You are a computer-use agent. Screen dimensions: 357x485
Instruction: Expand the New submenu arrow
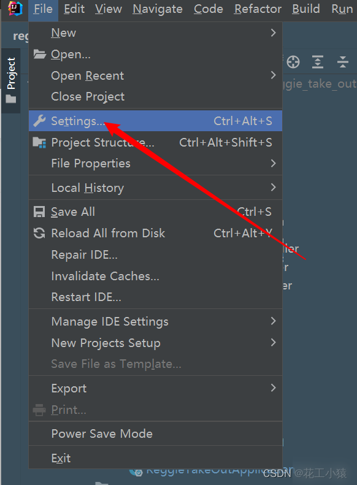coord(273,32)
